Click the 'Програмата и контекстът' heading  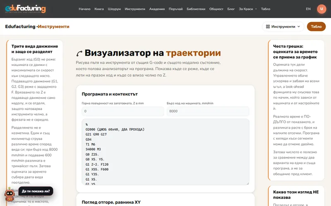[x=110, y=94]
